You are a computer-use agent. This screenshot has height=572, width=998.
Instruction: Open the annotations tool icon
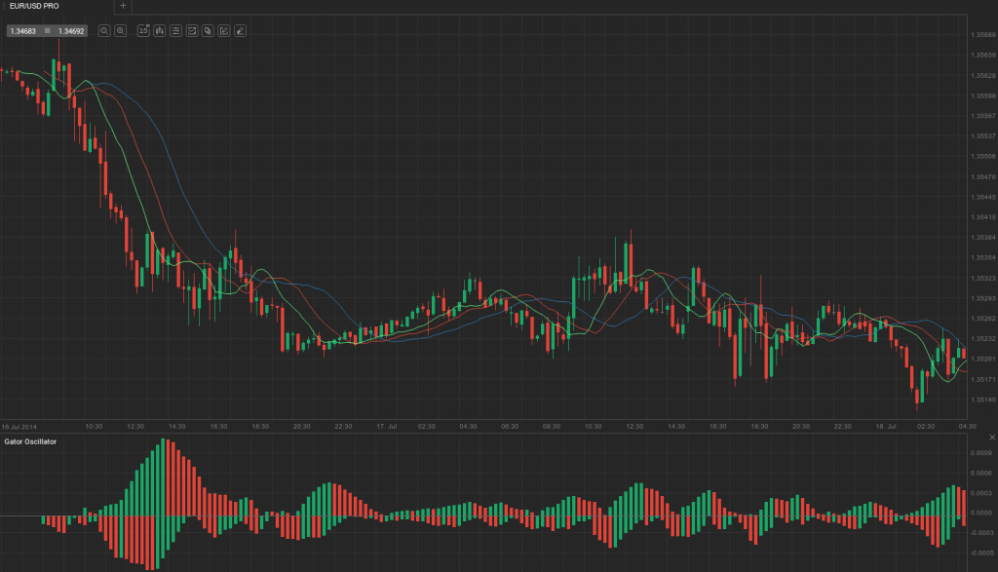[x=207, y=30]
